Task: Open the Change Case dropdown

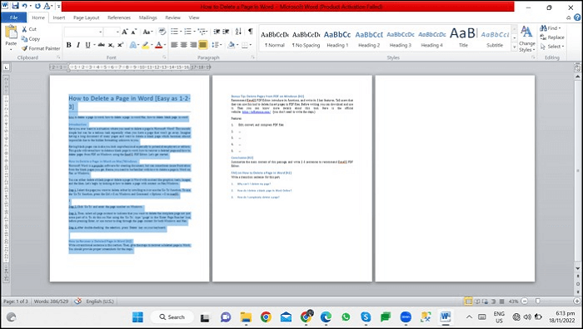Action: 147,32
